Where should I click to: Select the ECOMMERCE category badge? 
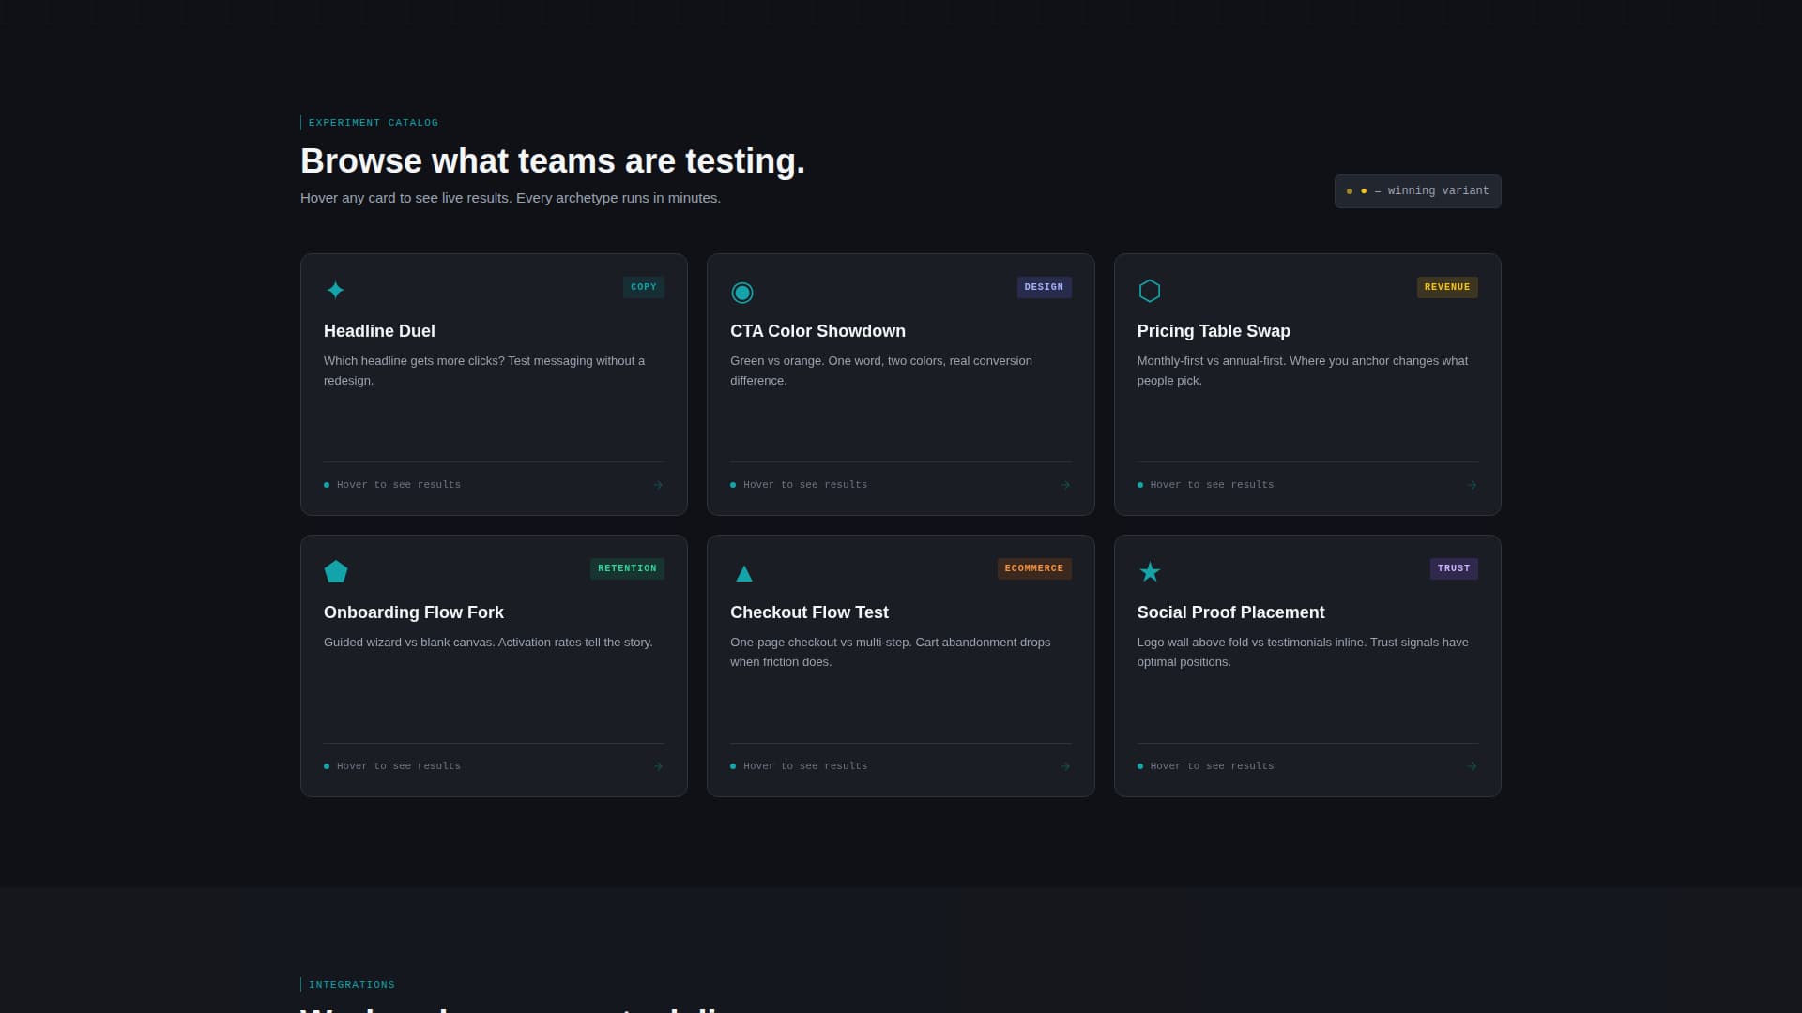(1034, 568)
